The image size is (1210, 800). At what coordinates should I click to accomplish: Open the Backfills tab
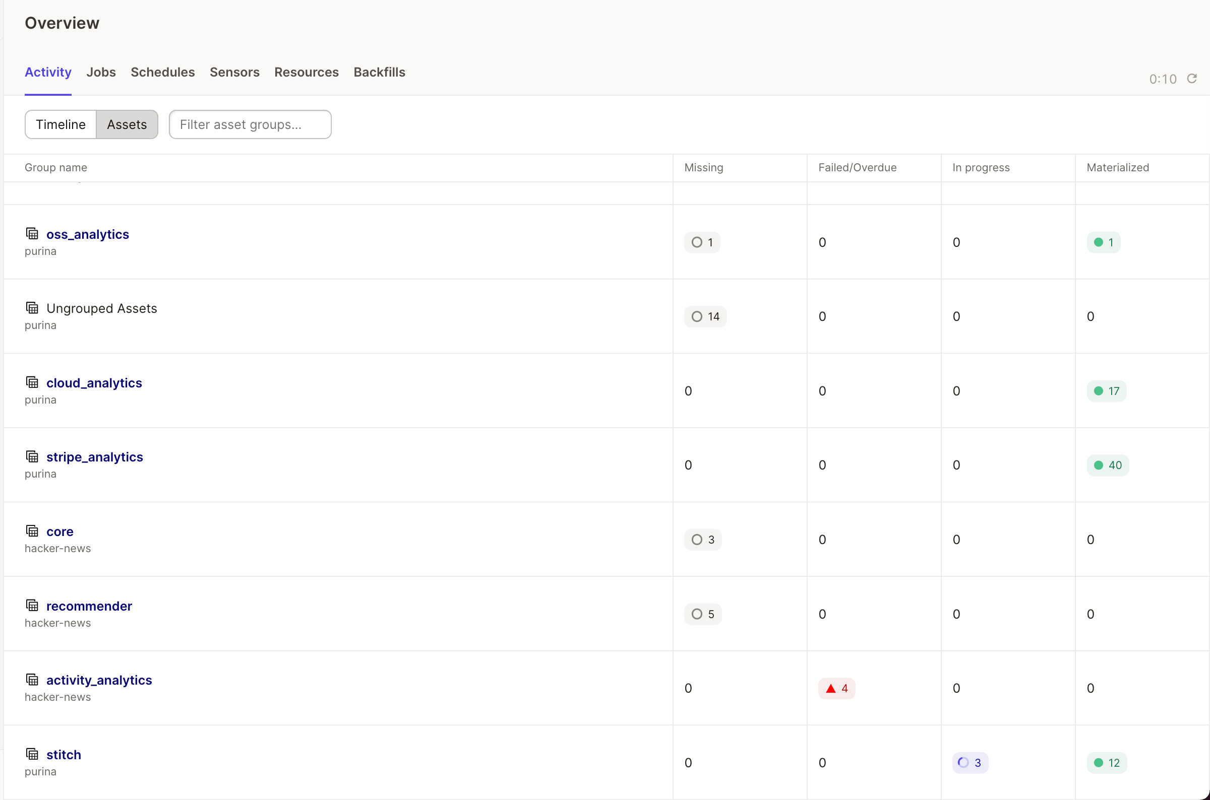(x=379, y=72)
